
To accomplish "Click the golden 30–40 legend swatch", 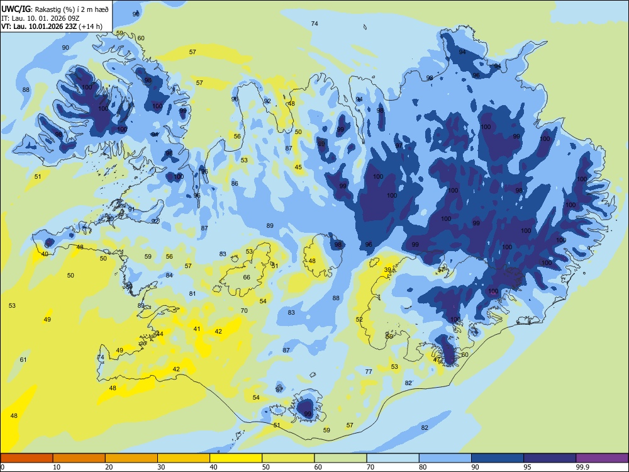I will click(184, 458).
